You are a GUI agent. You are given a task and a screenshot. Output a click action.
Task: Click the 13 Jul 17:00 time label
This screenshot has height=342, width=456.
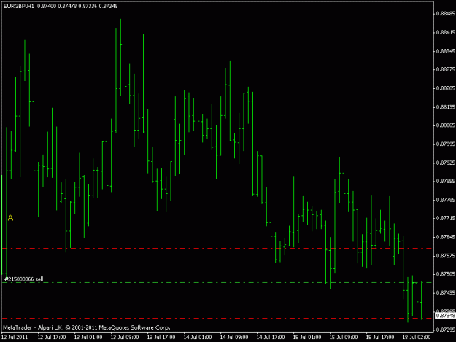(x=161, y=337)
